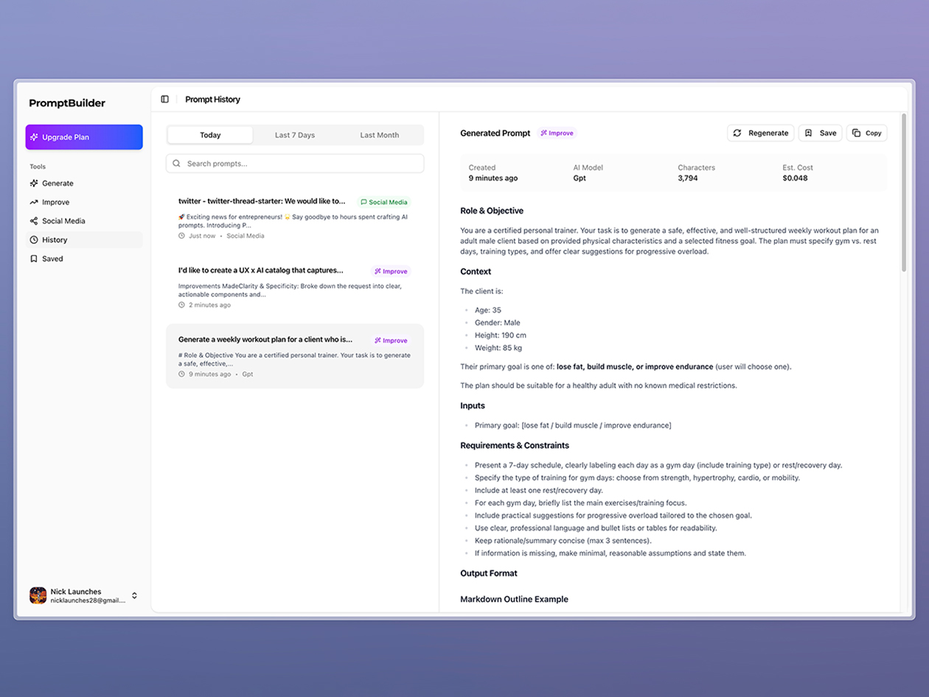The width and height of the screenshot is (929, 697).
Task: Collapse the panel using the sidebar toggle icon
Action: pyautogui.click(x=164, y=99)
